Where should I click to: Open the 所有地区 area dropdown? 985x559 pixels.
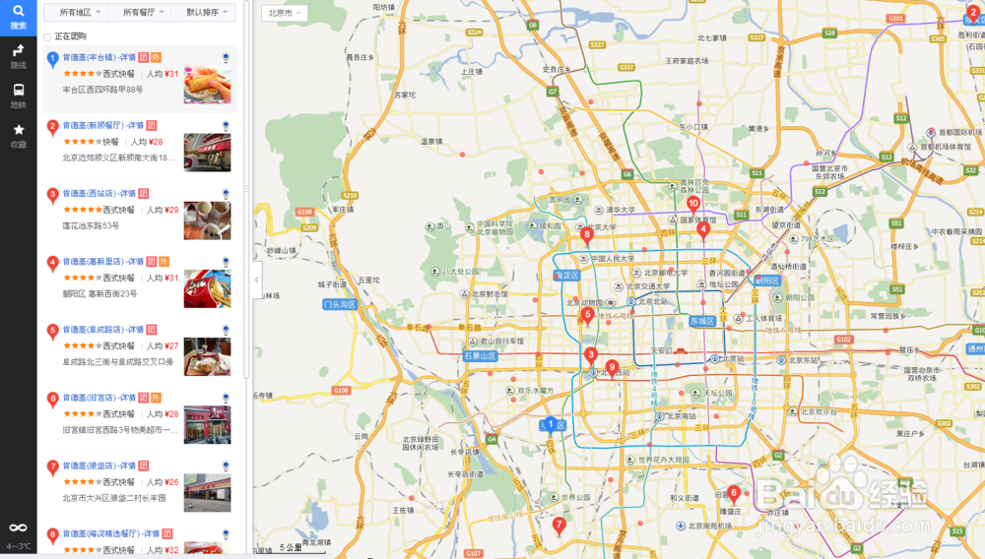pyautogui.click(x=76, y=12)
